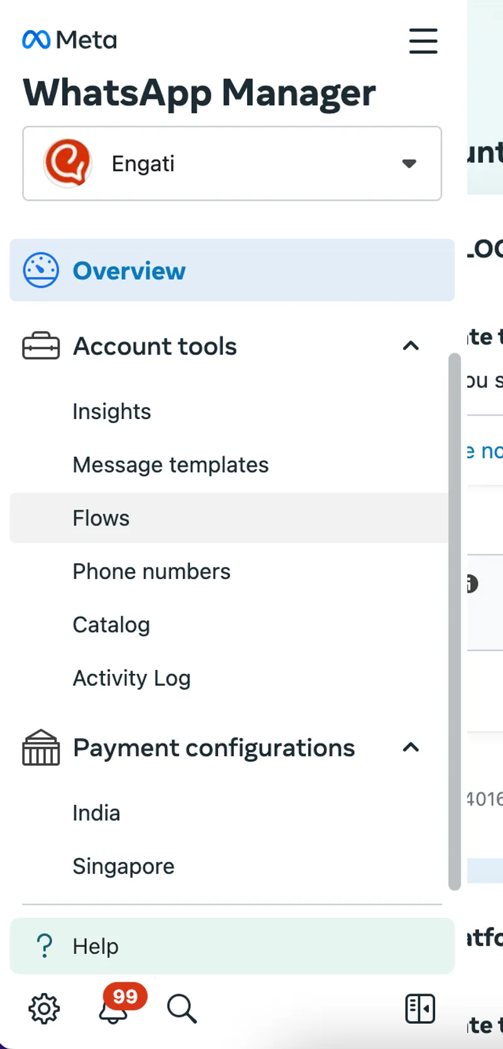The height and width of the screenshot is (1049, 503).
Task: Click the Payment configurations bank icon
Action: tap(41, 748)
